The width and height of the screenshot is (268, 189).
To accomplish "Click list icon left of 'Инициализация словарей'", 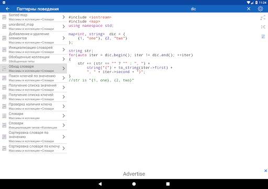I will click(x=4, y=50).
